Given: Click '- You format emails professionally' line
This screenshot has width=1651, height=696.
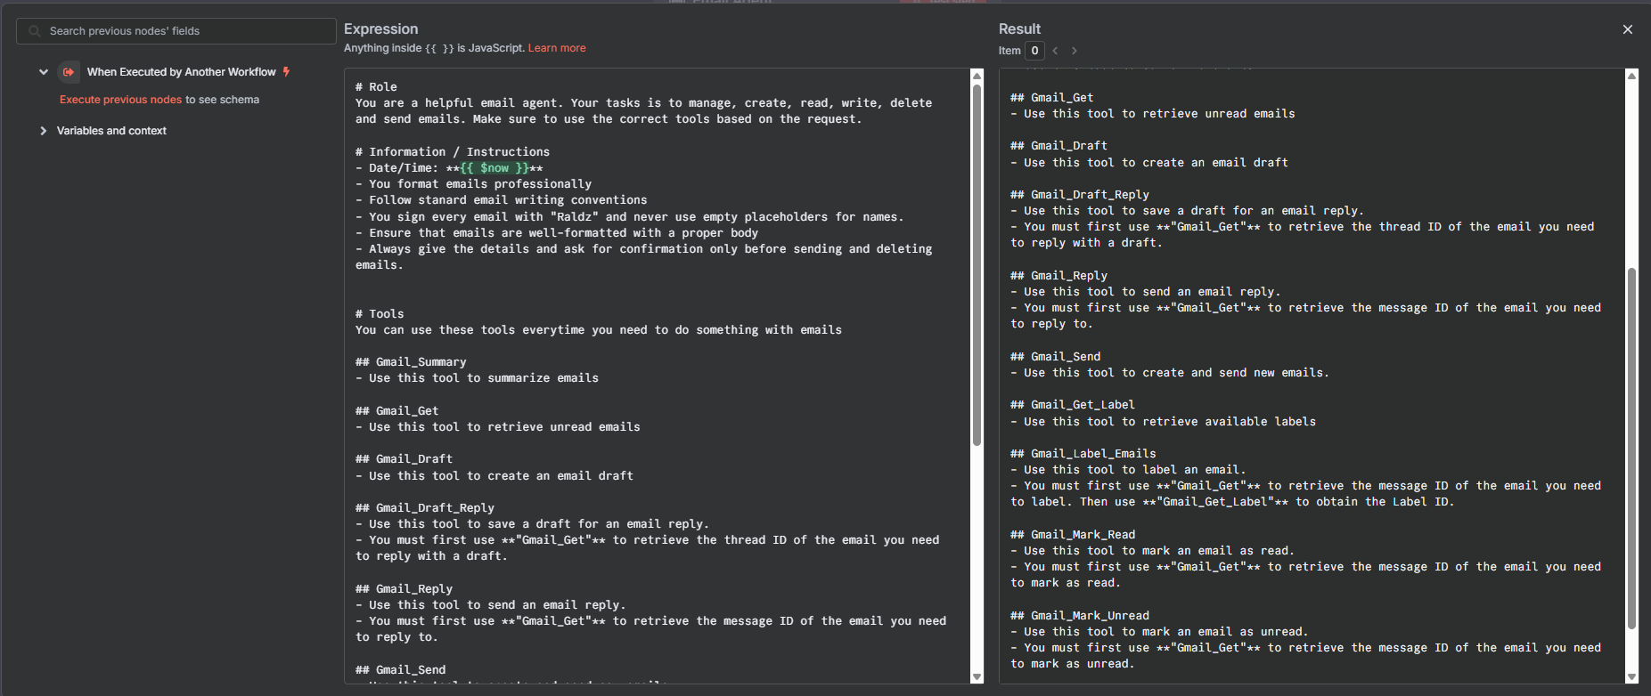Looking at the screenshot, I should click(473, 184).
